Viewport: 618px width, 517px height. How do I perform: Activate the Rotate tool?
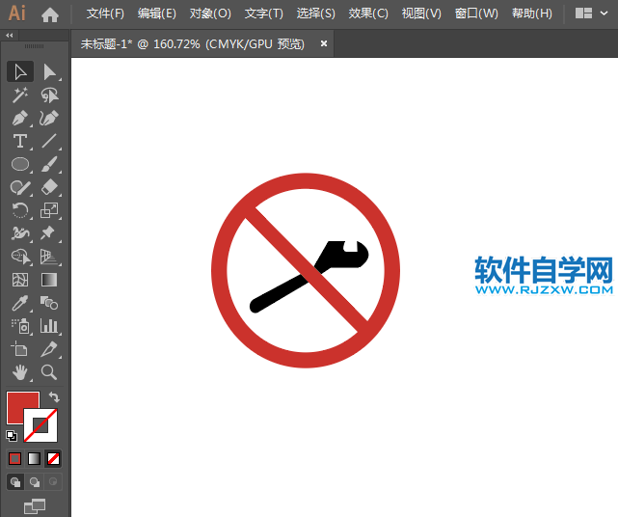20,210
